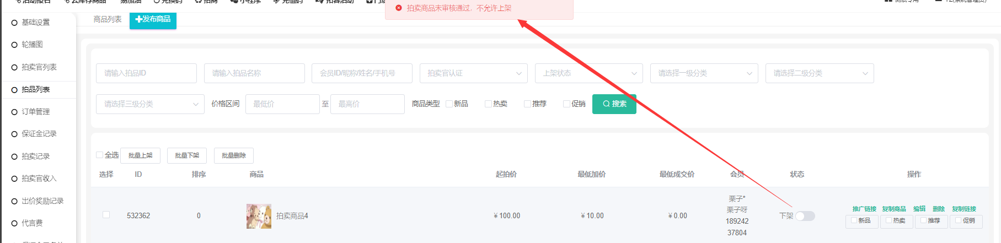Focus the 最低价 price field
Viewport: 1001px width, 243px height.
click(282, 104)
